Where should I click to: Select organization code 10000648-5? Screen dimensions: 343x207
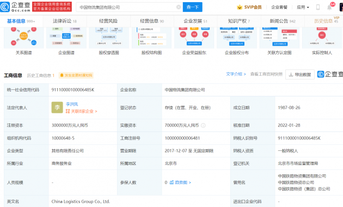pos(63,138)
